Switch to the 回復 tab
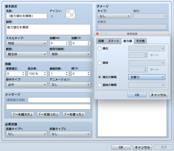 coord(101,41)
